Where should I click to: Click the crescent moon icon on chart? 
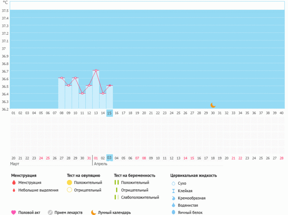pos(213,105)
